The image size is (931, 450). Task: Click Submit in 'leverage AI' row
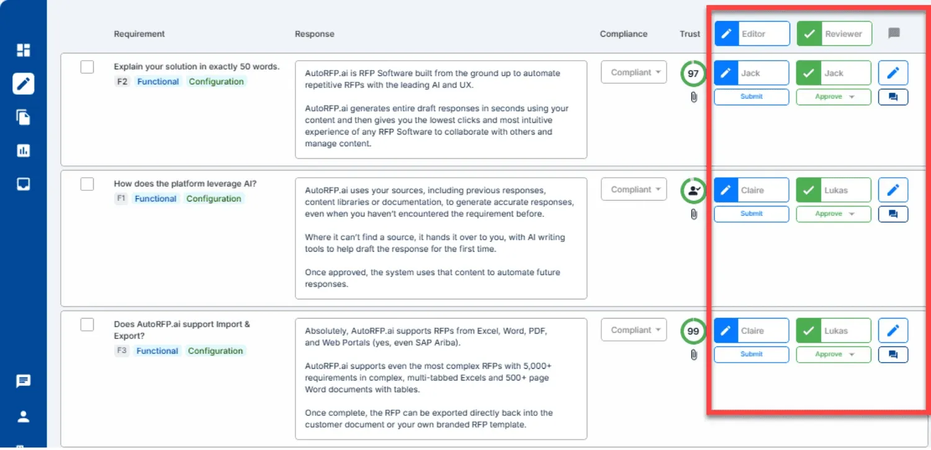coord(752,214)
